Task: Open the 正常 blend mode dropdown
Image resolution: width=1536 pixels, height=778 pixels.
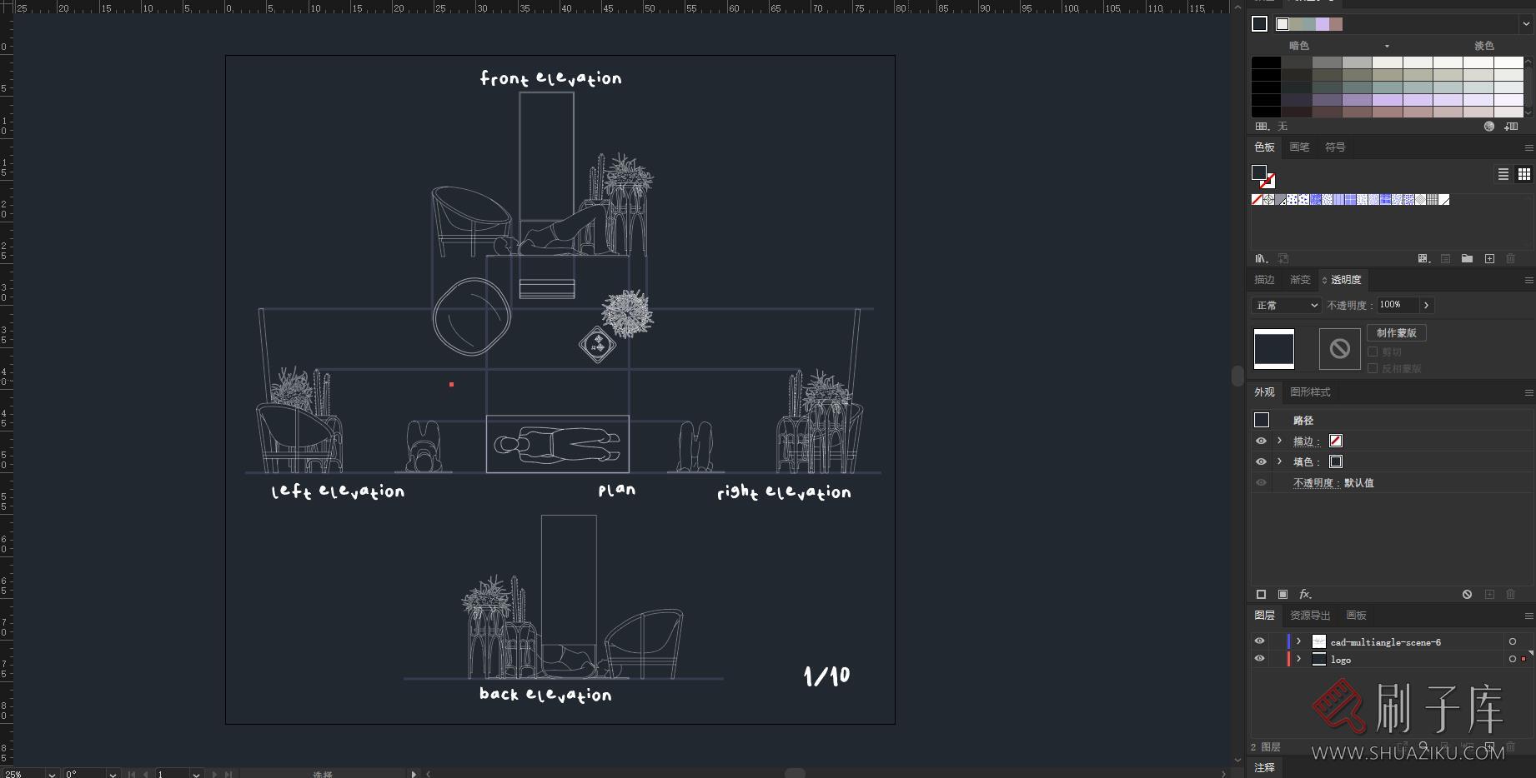Action: pyautogui.click(x=1285, y=305)
